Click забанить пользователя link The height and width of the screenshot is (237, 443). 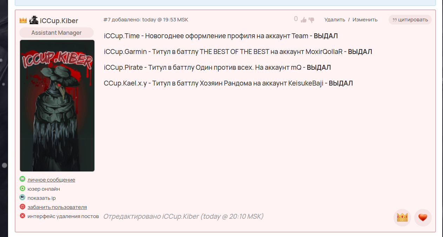57,207
